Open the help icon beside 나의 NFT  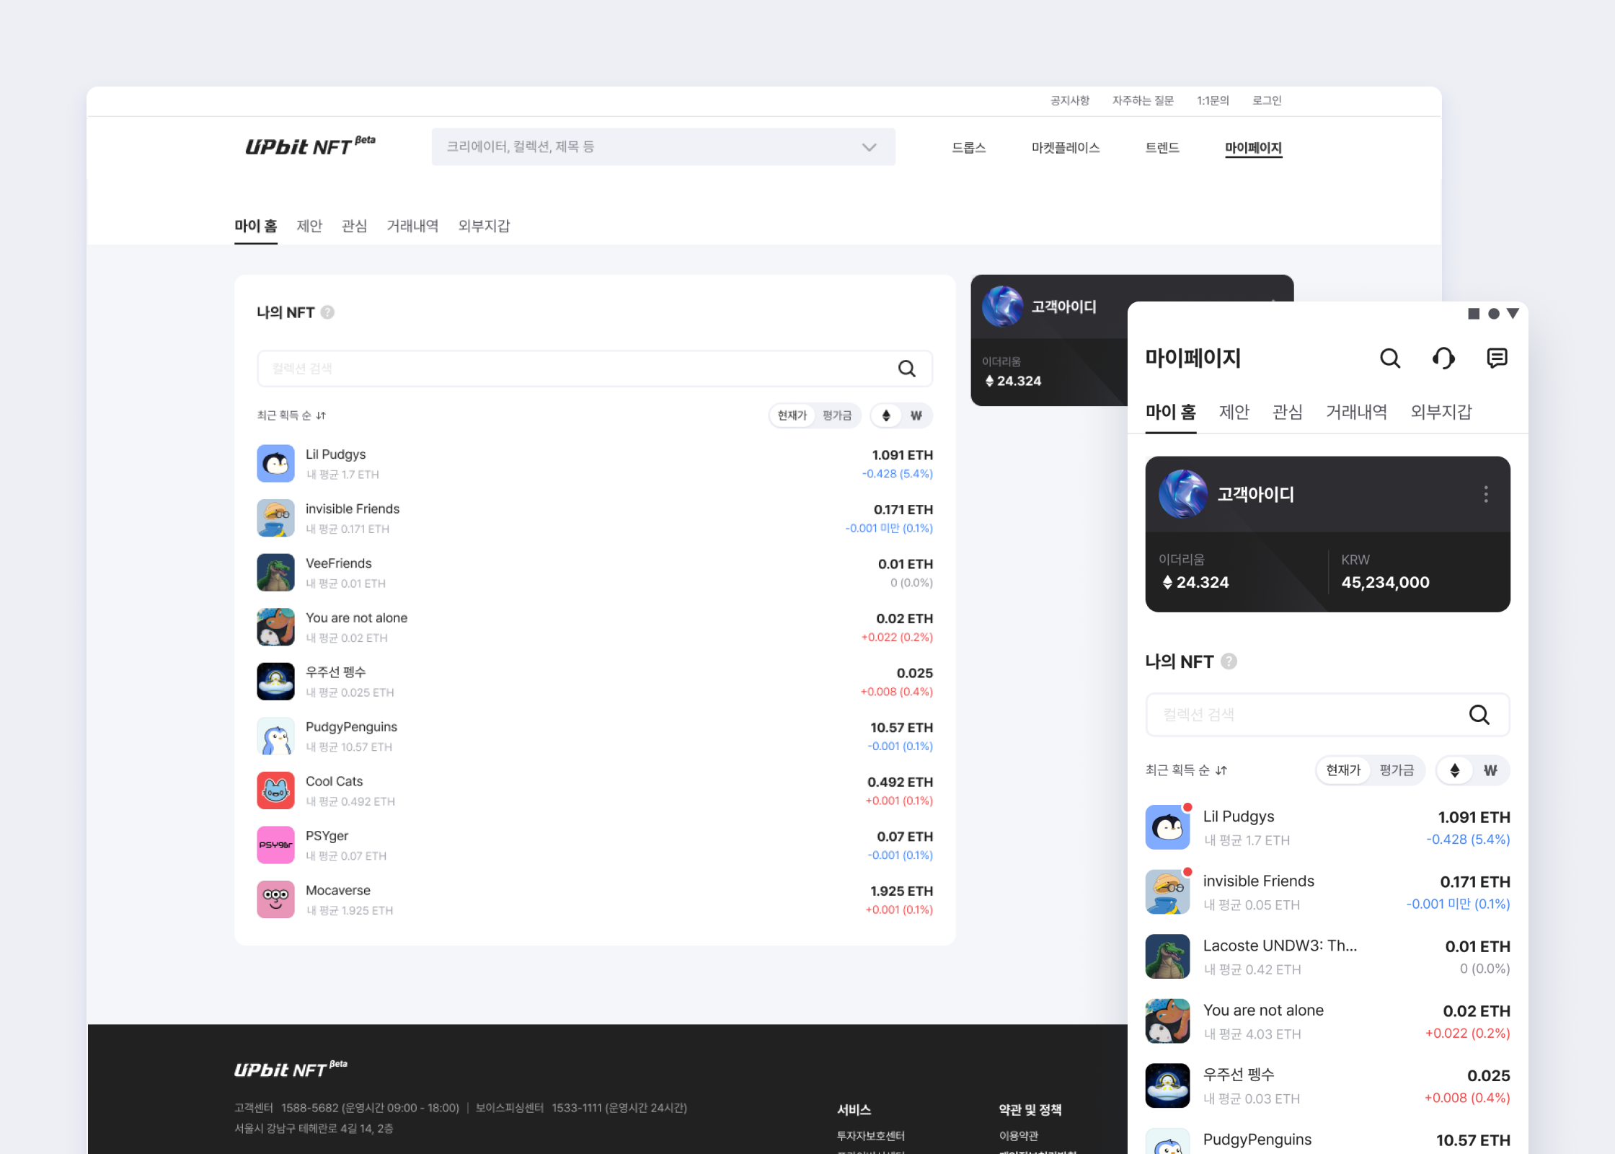328,312
